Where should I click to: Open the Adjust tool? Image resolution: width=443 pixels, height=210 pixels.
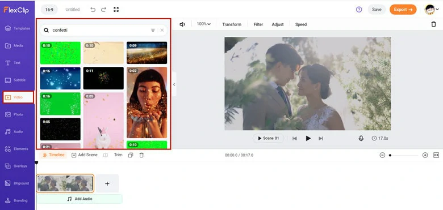pyautogui.click(x=278, y=24)
